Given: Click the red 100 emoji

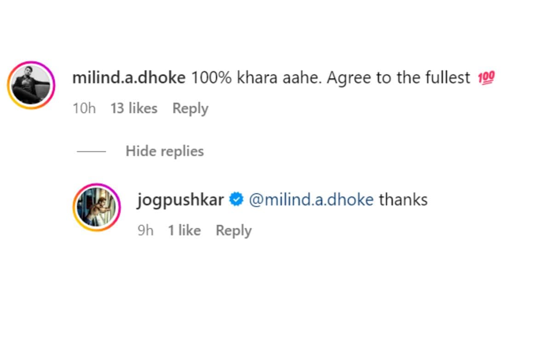Looking at the screenshot, I should [x=486, y=79].
